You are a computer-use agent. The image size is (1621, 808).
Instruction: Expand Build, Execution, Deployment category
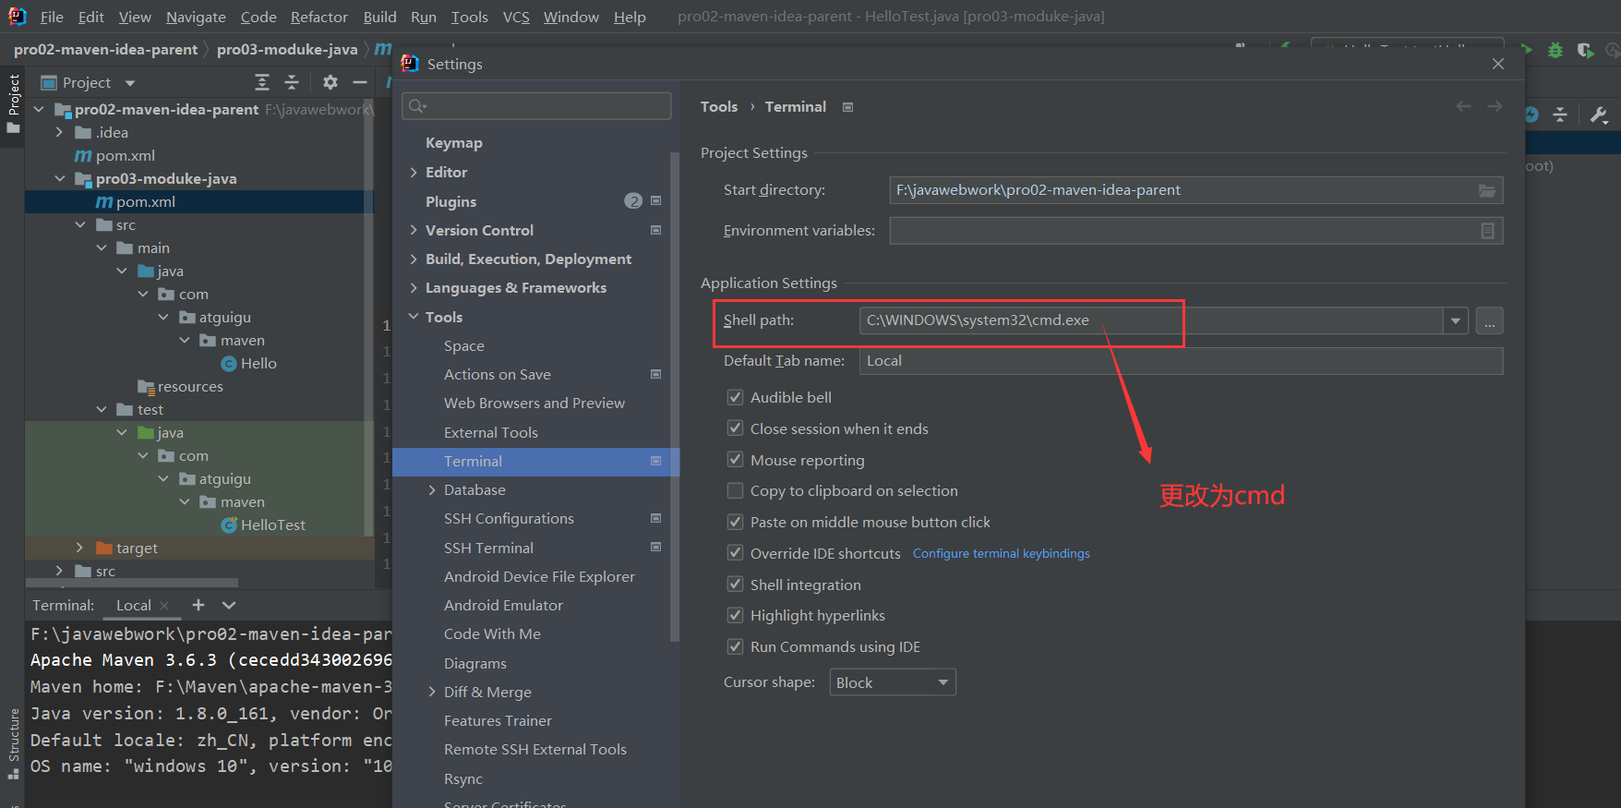click(x=414, y=259)
